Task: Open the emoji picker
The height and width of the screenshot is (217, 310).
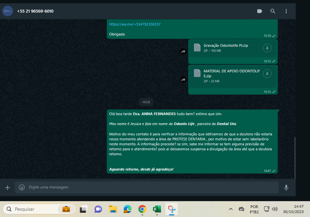Action: [22, 187]
